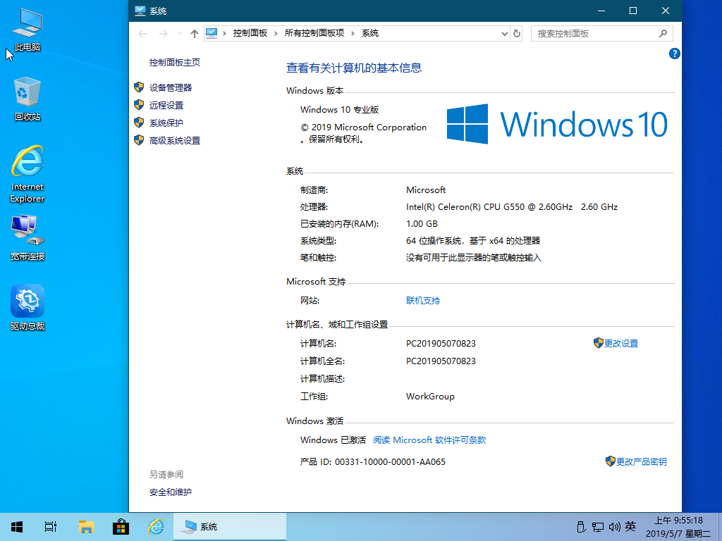Go up one level with up arrow
722x541 pixels.
[x=195, y=34]
